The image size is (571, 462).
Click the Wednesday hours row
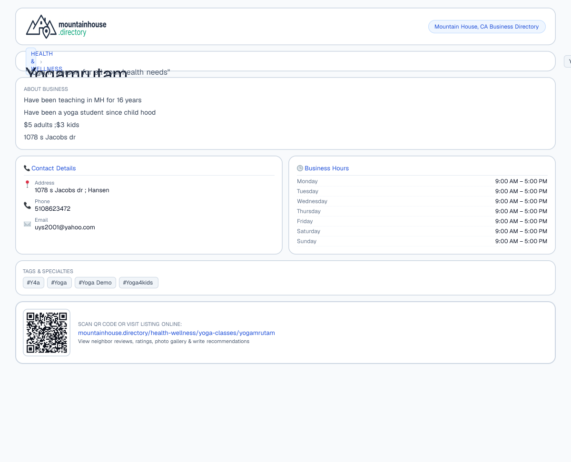422,201
